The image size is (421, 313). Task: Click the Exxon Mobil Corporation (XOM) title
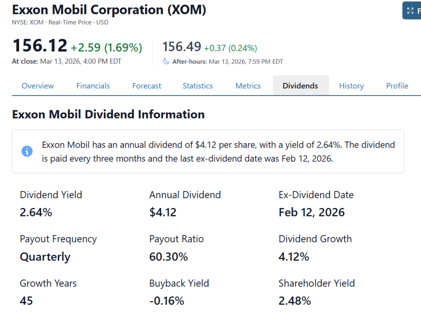109,9
